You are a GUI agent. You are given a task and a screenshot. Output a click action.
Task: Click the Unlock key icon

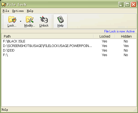tap(44, 19)
